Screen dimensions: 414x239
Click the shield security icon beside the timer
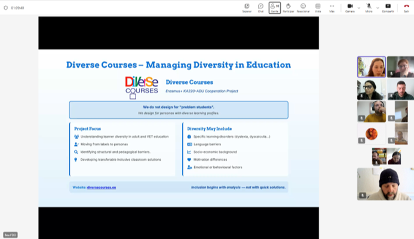(x=5, y=8)
